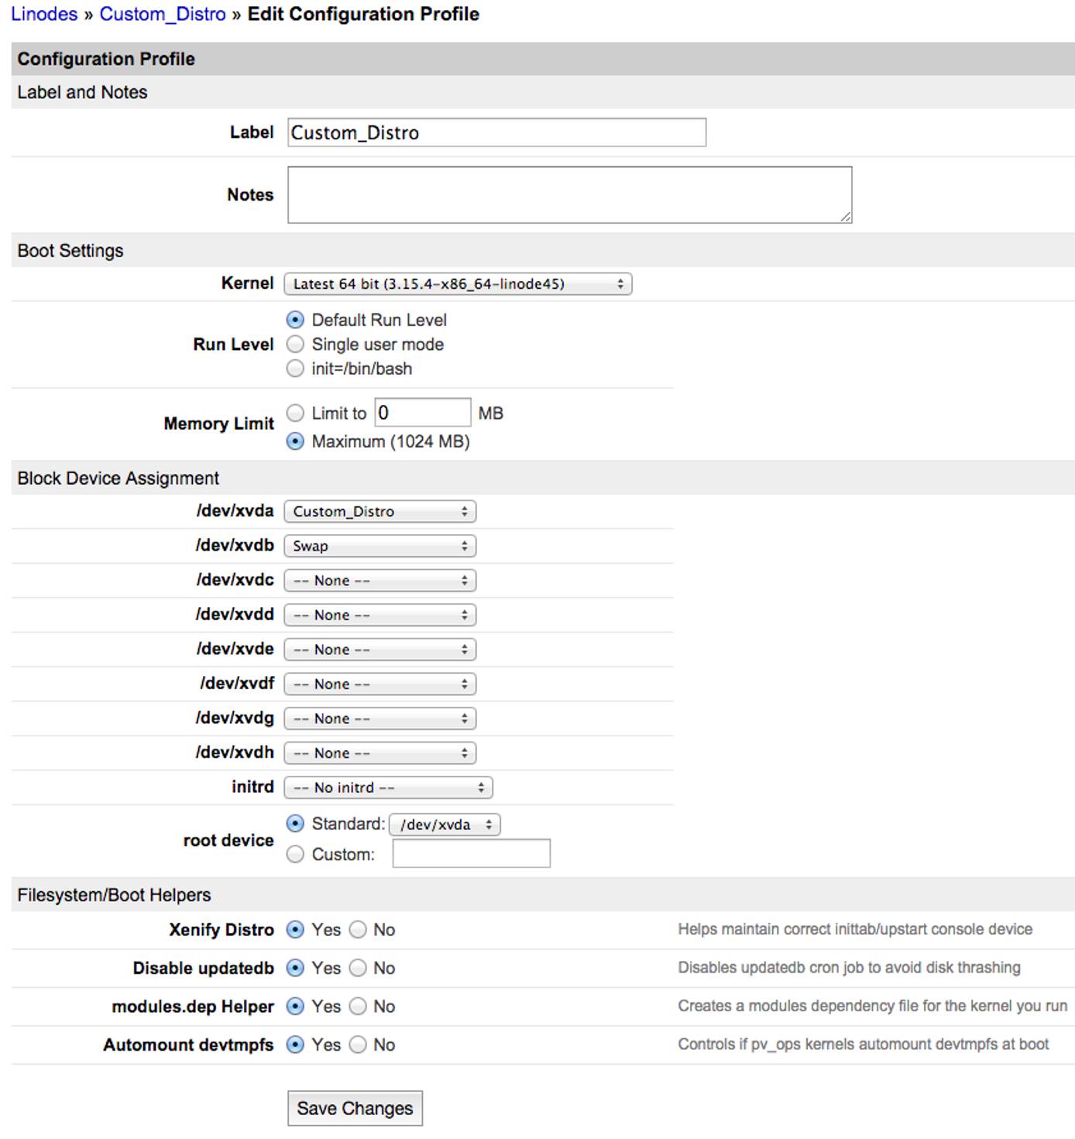Change the Swap selection for /dev/xvdb
1075x1139 pixels.
[379, 546]
